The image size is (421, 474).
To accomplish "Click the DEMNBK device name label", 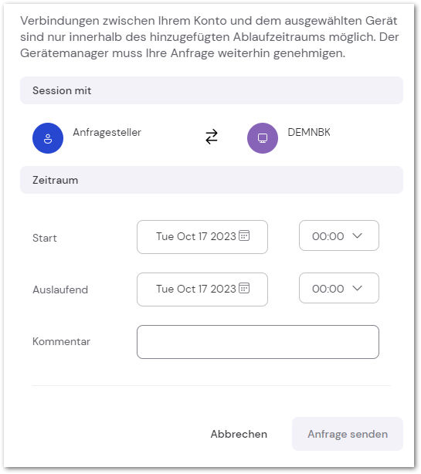I will click(x=309, y=132).
